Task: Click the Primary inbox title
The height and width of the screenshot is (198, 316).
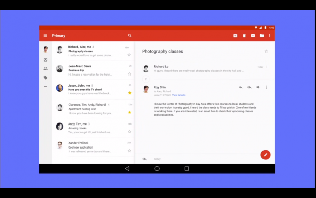Action: coord(59,36)
